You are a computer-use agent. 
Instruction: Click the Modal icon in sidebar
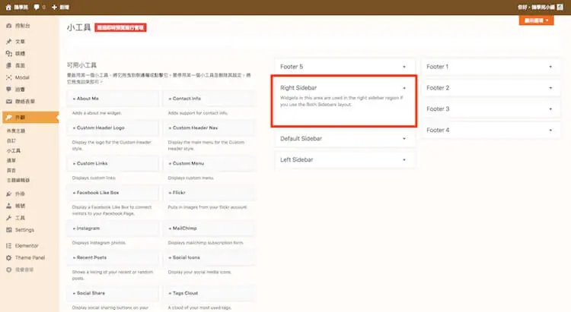coord(9,77)
